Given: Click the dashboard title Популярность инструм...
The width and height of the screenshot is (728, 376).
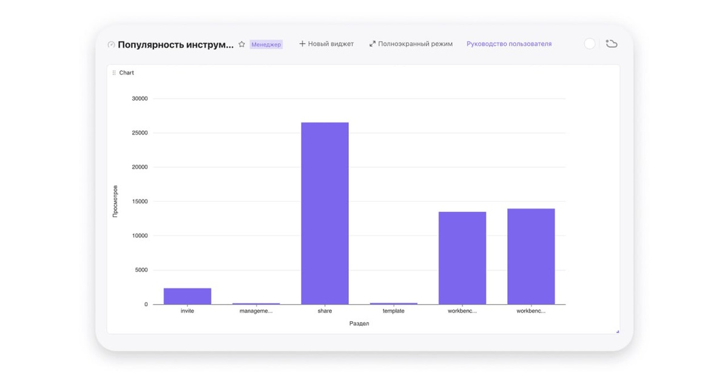Looking at the screenshot, I should click(x=175, y=44).
